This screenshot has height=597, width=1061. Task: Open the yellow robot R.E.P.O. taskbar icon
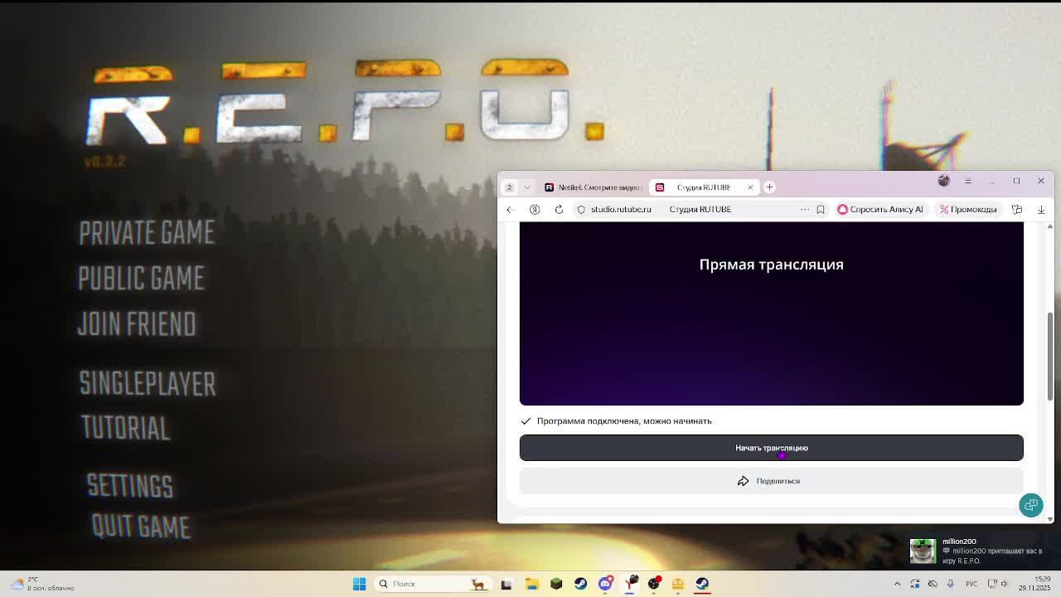pos(678,584)
